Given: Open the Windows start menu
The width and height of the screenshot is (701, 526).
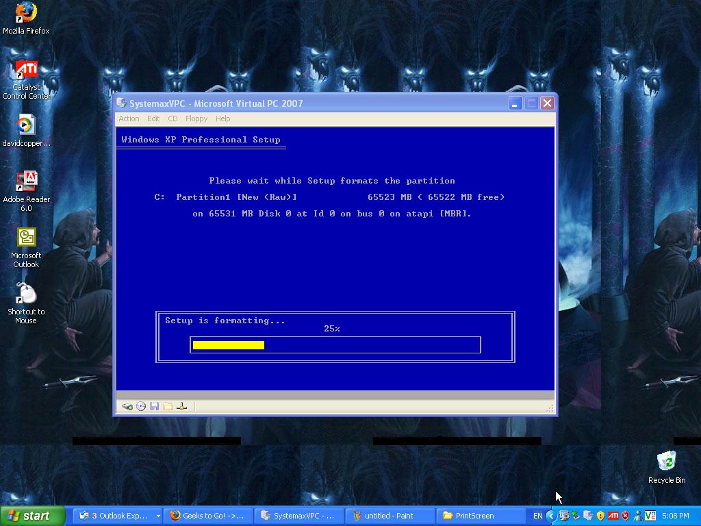Looking at the screenshot, I should click(33, 516).
